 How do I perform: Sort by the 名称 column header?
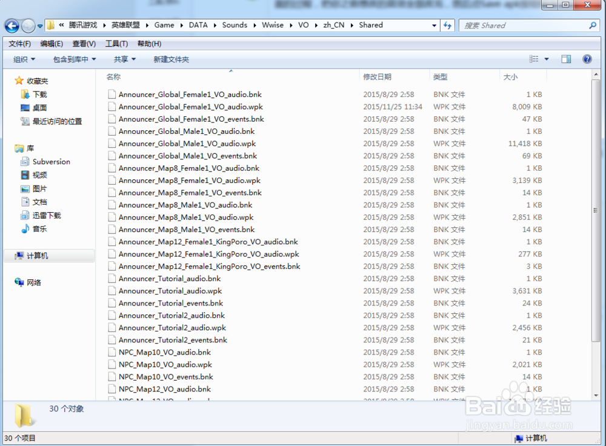[x=113, y=76]
